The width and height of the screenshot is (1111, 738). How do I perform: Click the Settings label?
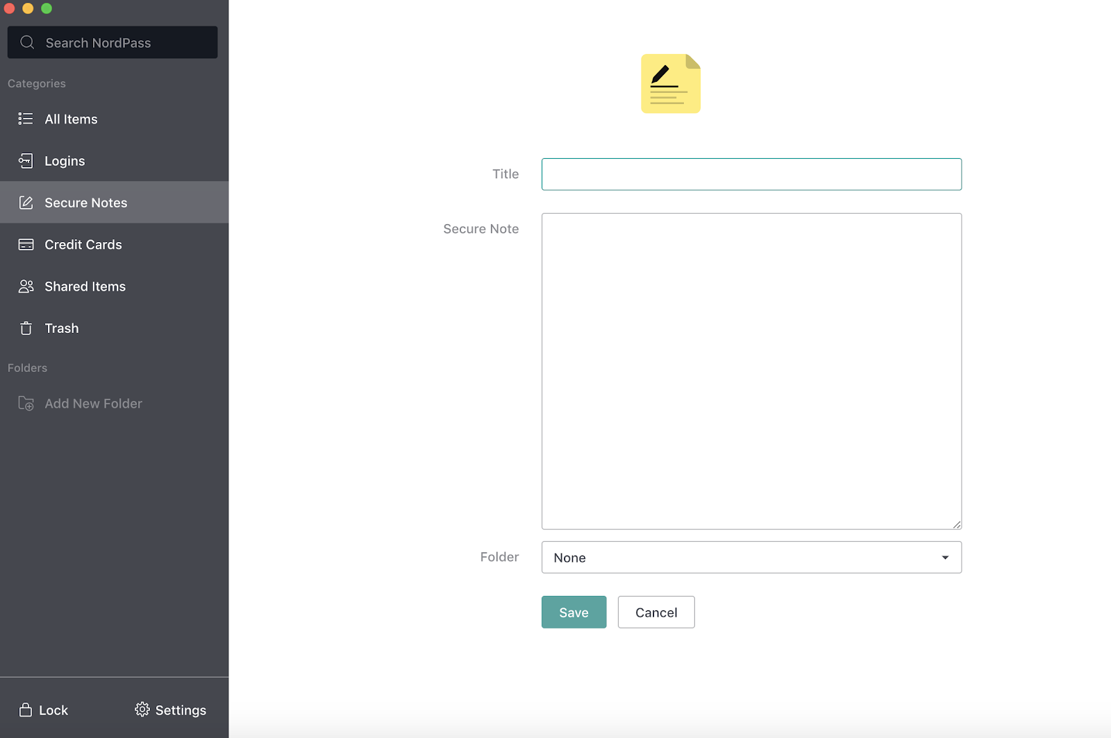(x=181, y=710)
